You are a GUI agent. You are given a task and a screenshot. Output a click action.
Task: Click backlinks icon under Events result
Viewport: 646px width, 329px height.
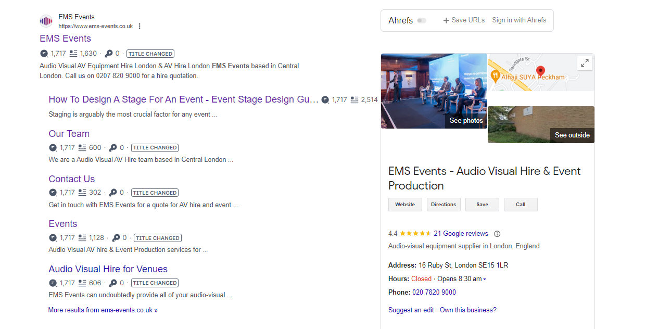pyautogui.click(x=53, y=238)
